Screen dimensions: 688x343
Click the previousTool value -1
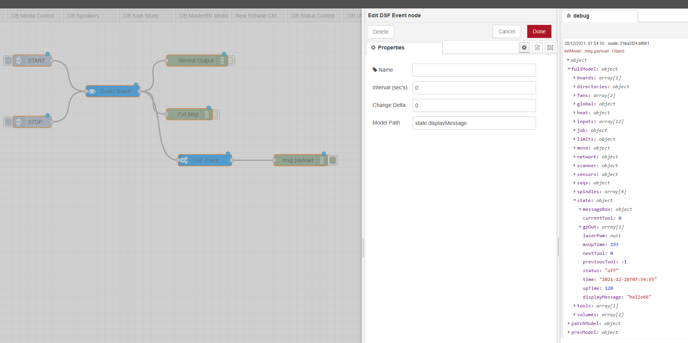pos(624,262)
